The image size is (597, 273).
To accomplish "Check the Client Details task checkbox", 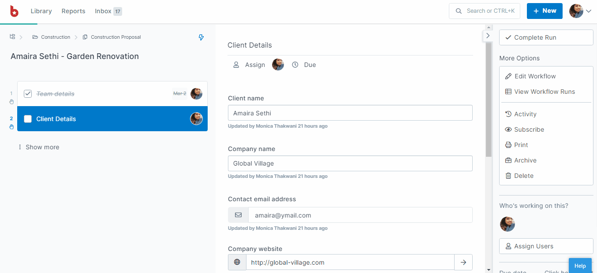I will (28, 119).
